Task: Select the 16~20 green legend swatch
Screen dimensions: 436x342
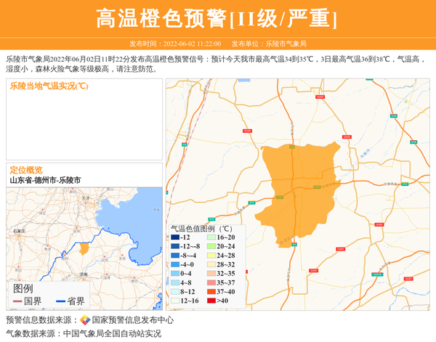Action: [x=210, y=237]
